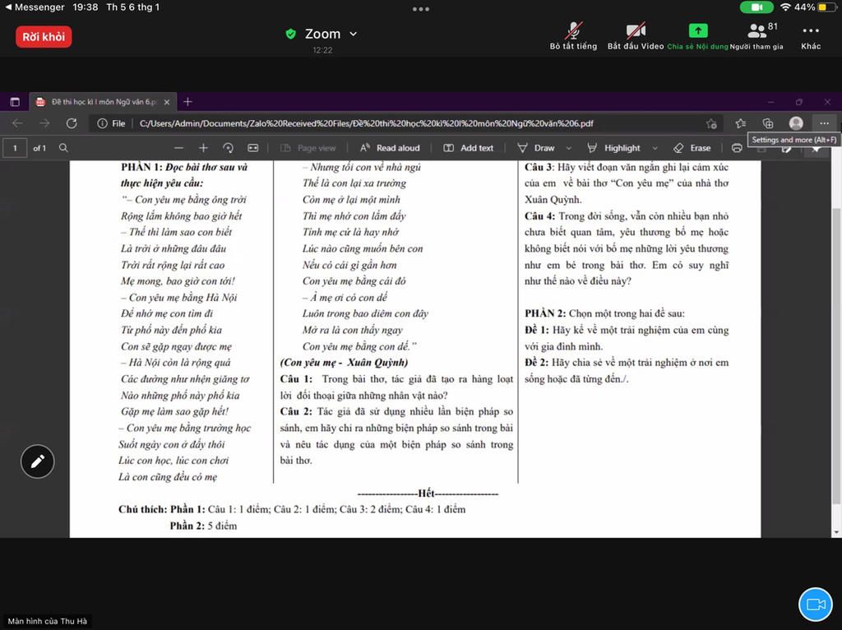
Task: Rotate the PDF page
Action: tap(228, 148)
